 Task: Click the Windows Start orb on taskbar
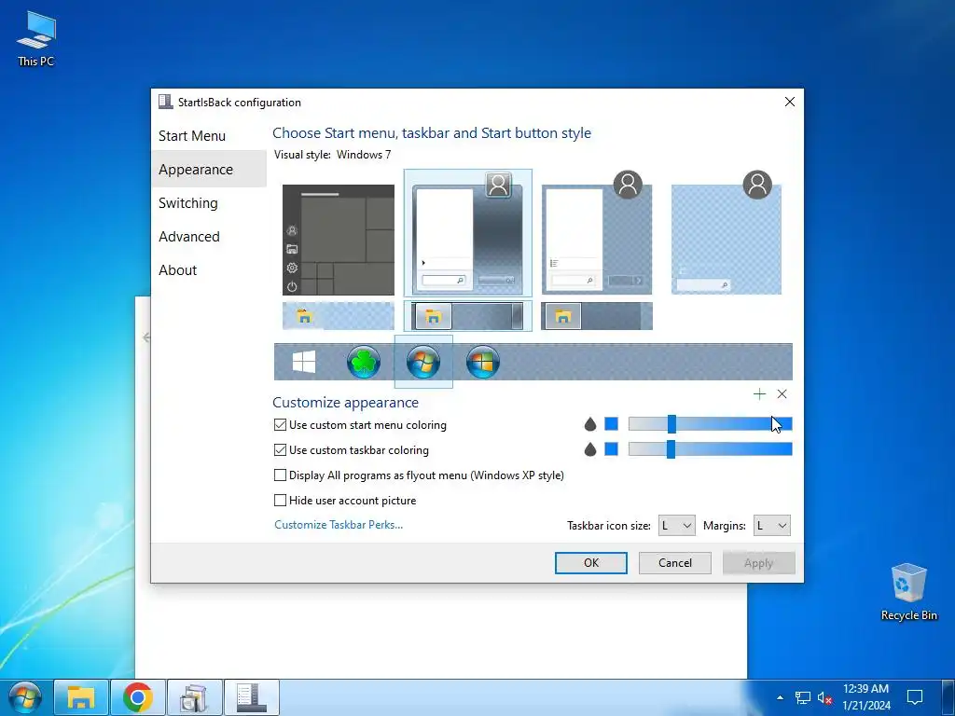25,697
